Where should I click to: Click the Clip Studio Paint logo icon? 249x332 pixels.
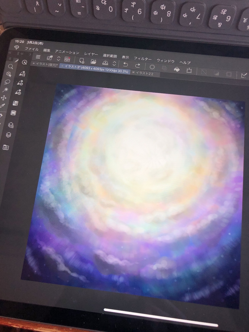[17, 48]
